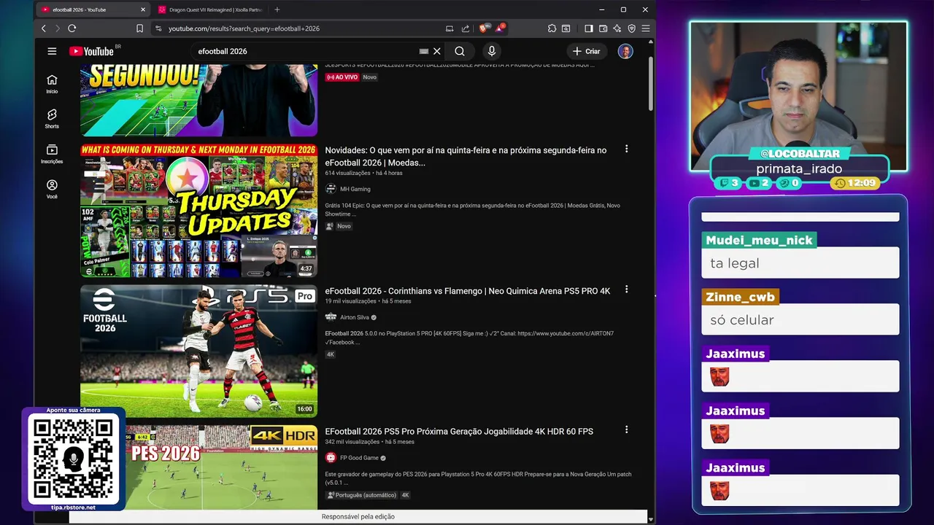Open Shorts in the sidebar
This screenshot has width=934, height=525.
[x=52, y=119]
